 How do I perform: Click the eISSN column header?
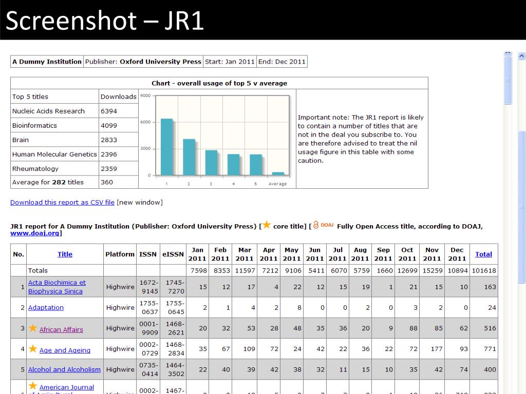(173, 254)
